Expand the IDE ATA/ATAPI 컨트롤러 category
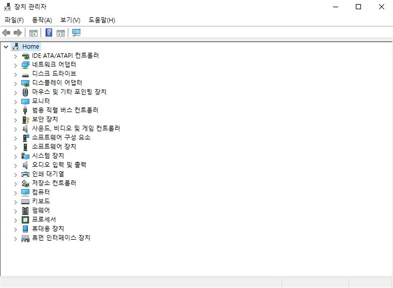This screenshot has height=288, width=393. [x=15, y=56]
